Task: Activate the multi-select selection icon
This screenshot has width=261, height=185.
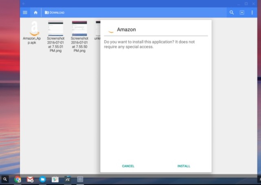Action: [x=242, y=13]
